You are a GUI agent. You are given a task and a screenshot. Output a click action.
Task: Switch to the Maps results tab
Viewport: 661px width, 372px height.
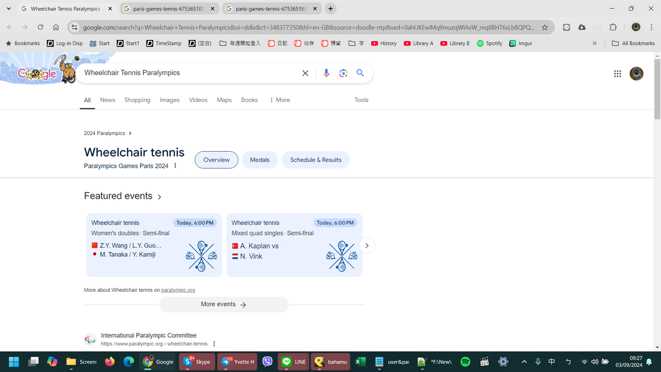(224, 100)
